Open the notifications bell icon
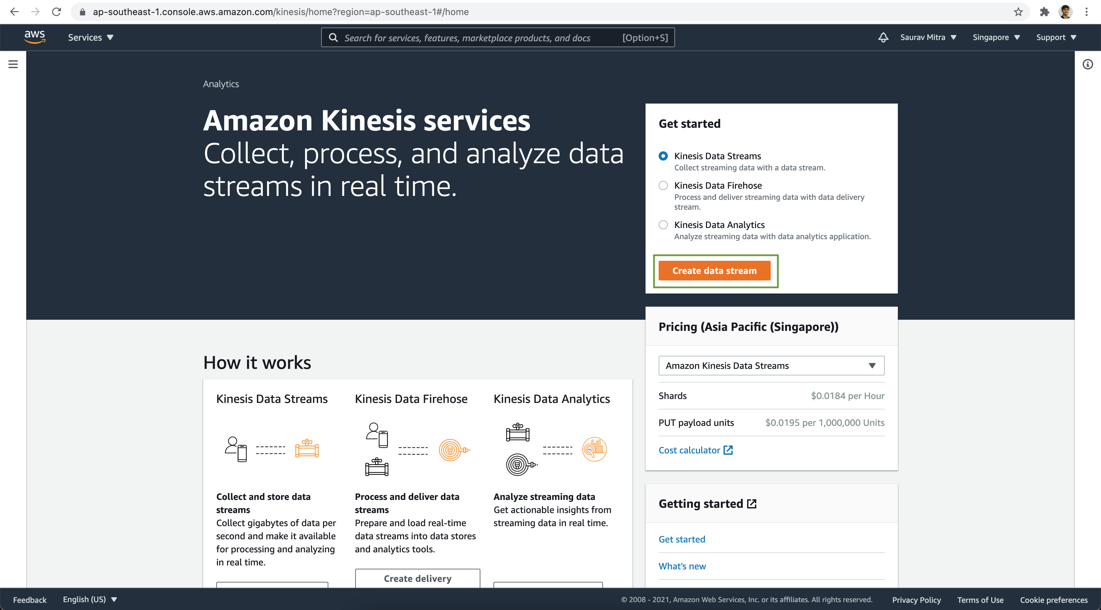This screenshot has width=1101, height=610. (883, 38)
